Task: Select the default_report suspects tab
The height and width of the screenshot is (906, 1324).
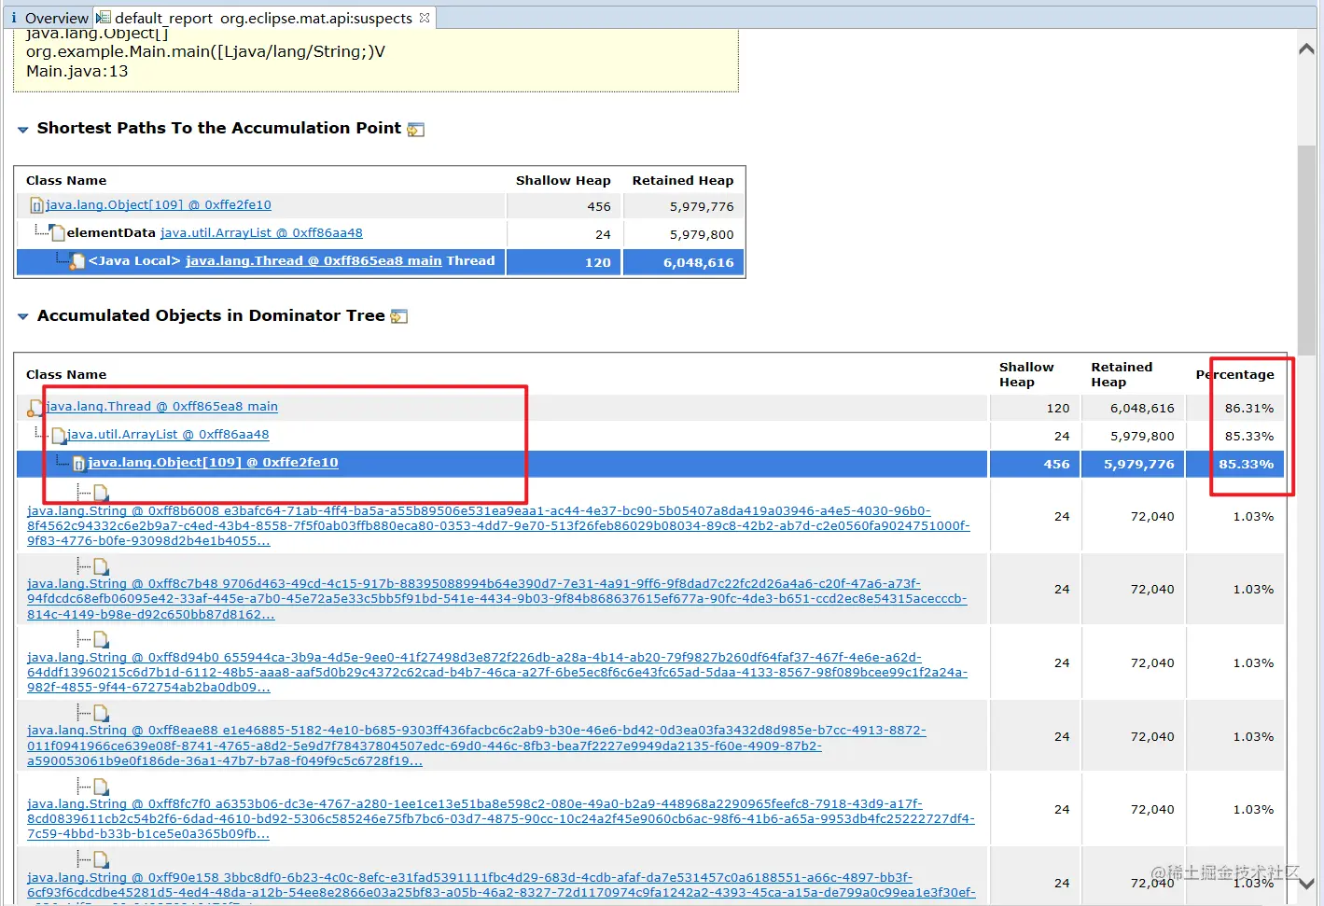Action: point(263,18)
